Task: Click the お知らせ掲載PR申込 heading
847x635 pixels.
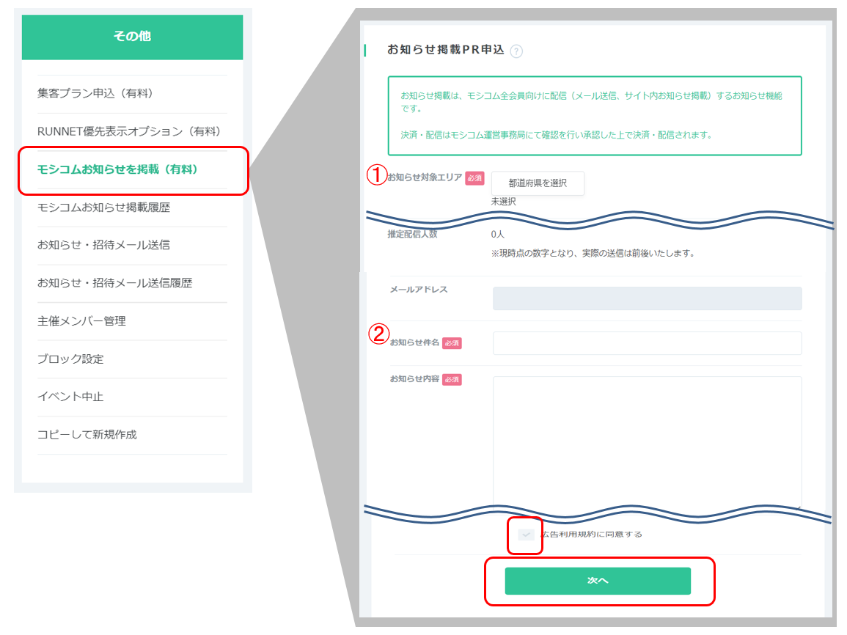Action: click(x=446, y=50)
